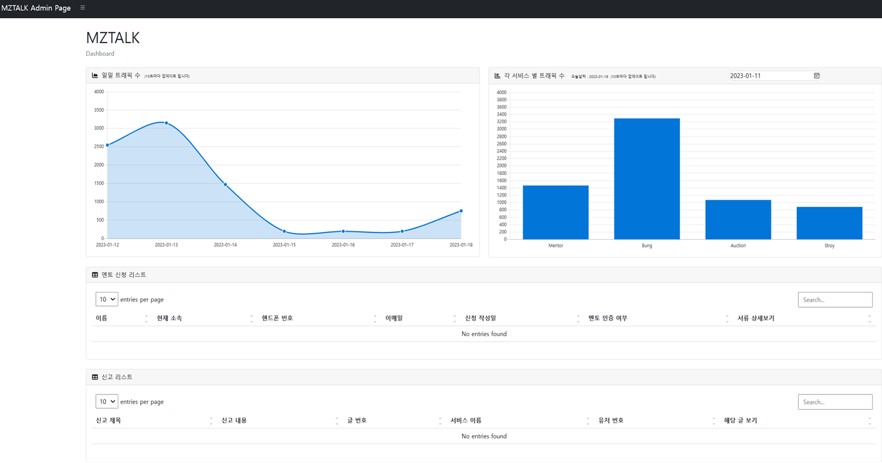Click the Auction bar in the service chart
The image size is (882, 463).
point(738,220)
